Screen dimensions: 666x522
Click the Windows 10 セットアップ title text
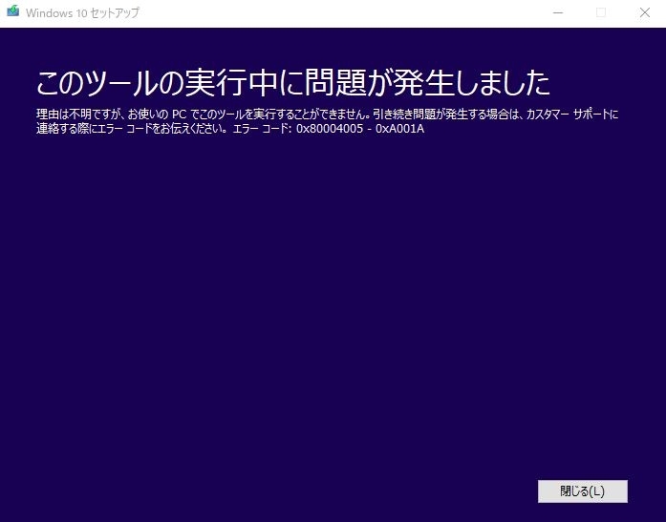coord(82,13)
